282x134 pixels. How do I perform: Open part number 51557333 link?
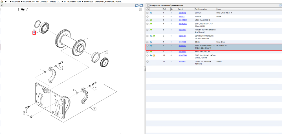[182, 42]
